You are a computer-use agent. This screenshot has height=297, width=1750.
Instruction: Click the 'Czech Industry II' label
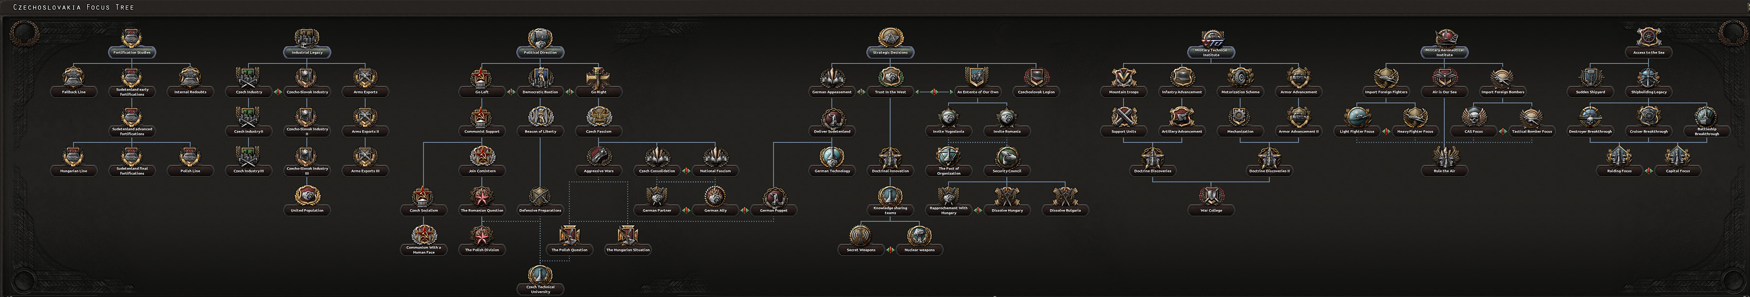[x=249, y=131]
